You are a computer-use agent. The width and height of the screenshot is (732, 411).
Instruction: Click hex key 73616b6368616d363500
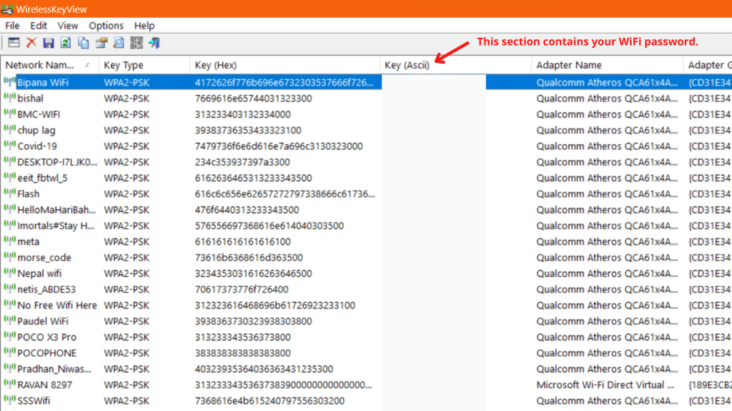coord(249,257)
